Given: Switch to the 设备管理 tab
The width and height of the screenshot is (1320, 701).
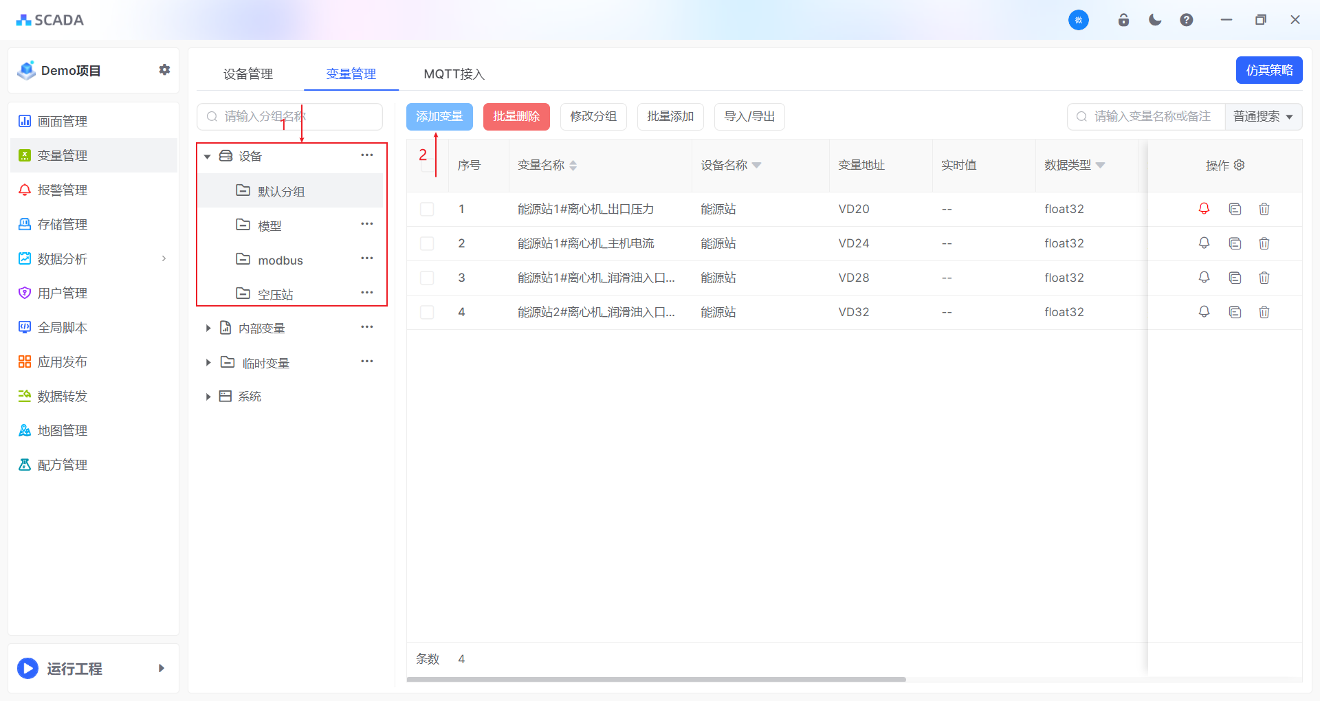Looking at the screenshot, I should point(247,74).
